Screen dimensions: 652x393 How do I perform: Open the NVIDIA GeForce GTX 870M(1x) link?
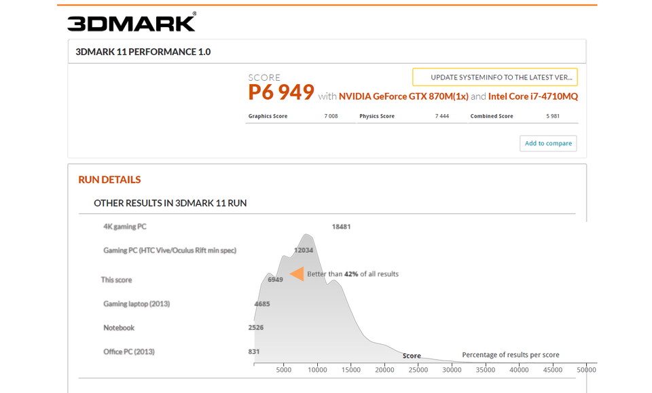point(403,96)
